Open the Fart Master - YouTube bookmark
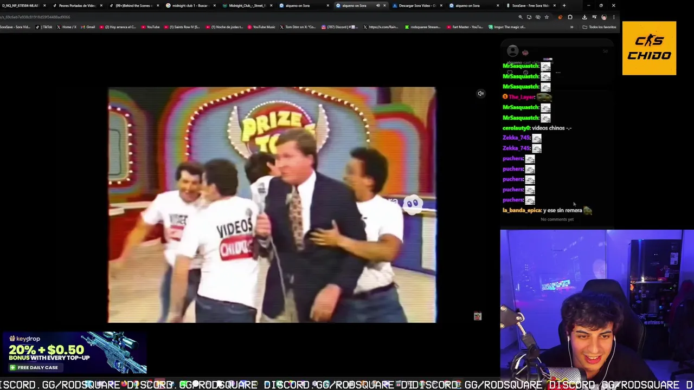Image resolution: width=694 pixels, height=390 pixels. pos(465,27)
